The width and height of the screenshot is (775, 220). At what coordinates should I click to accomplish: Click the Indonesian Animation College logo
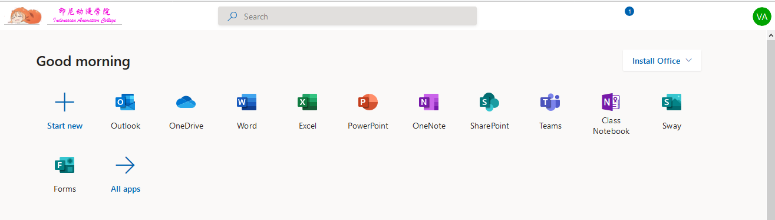(x=63, y=16)
